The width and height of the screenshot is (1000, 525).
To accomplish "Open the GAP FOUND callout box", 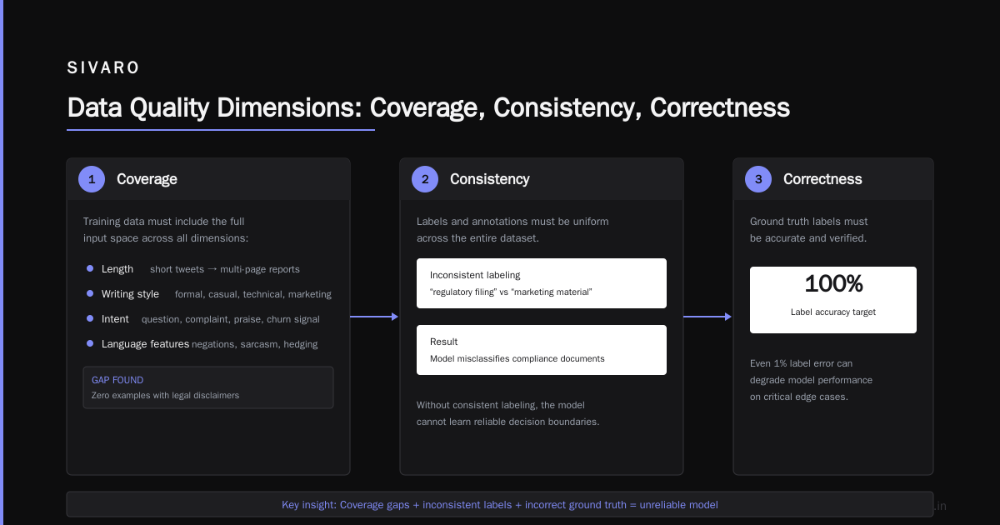I will [x=208, y=387].
